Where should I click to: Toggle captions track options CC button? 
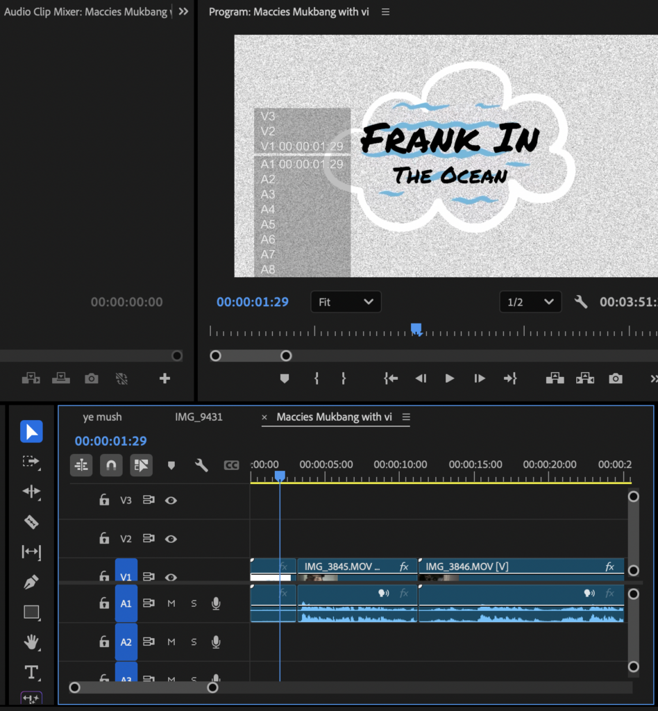click(x=231, y=465)
